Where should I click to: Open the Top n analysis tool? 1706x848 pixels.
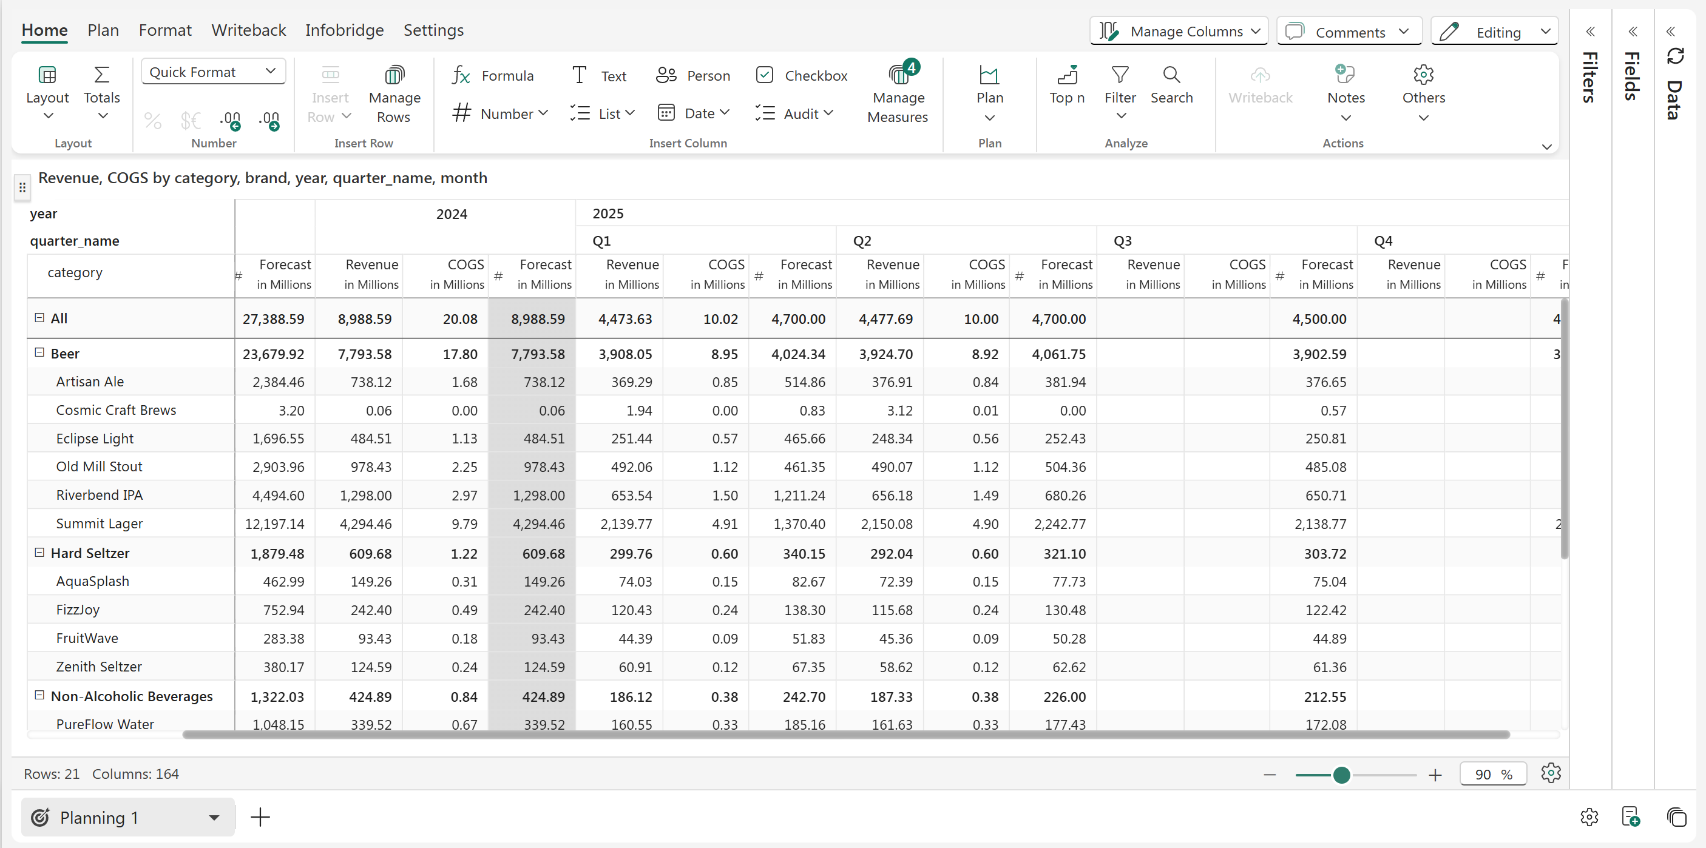(x=1066, y=85)
